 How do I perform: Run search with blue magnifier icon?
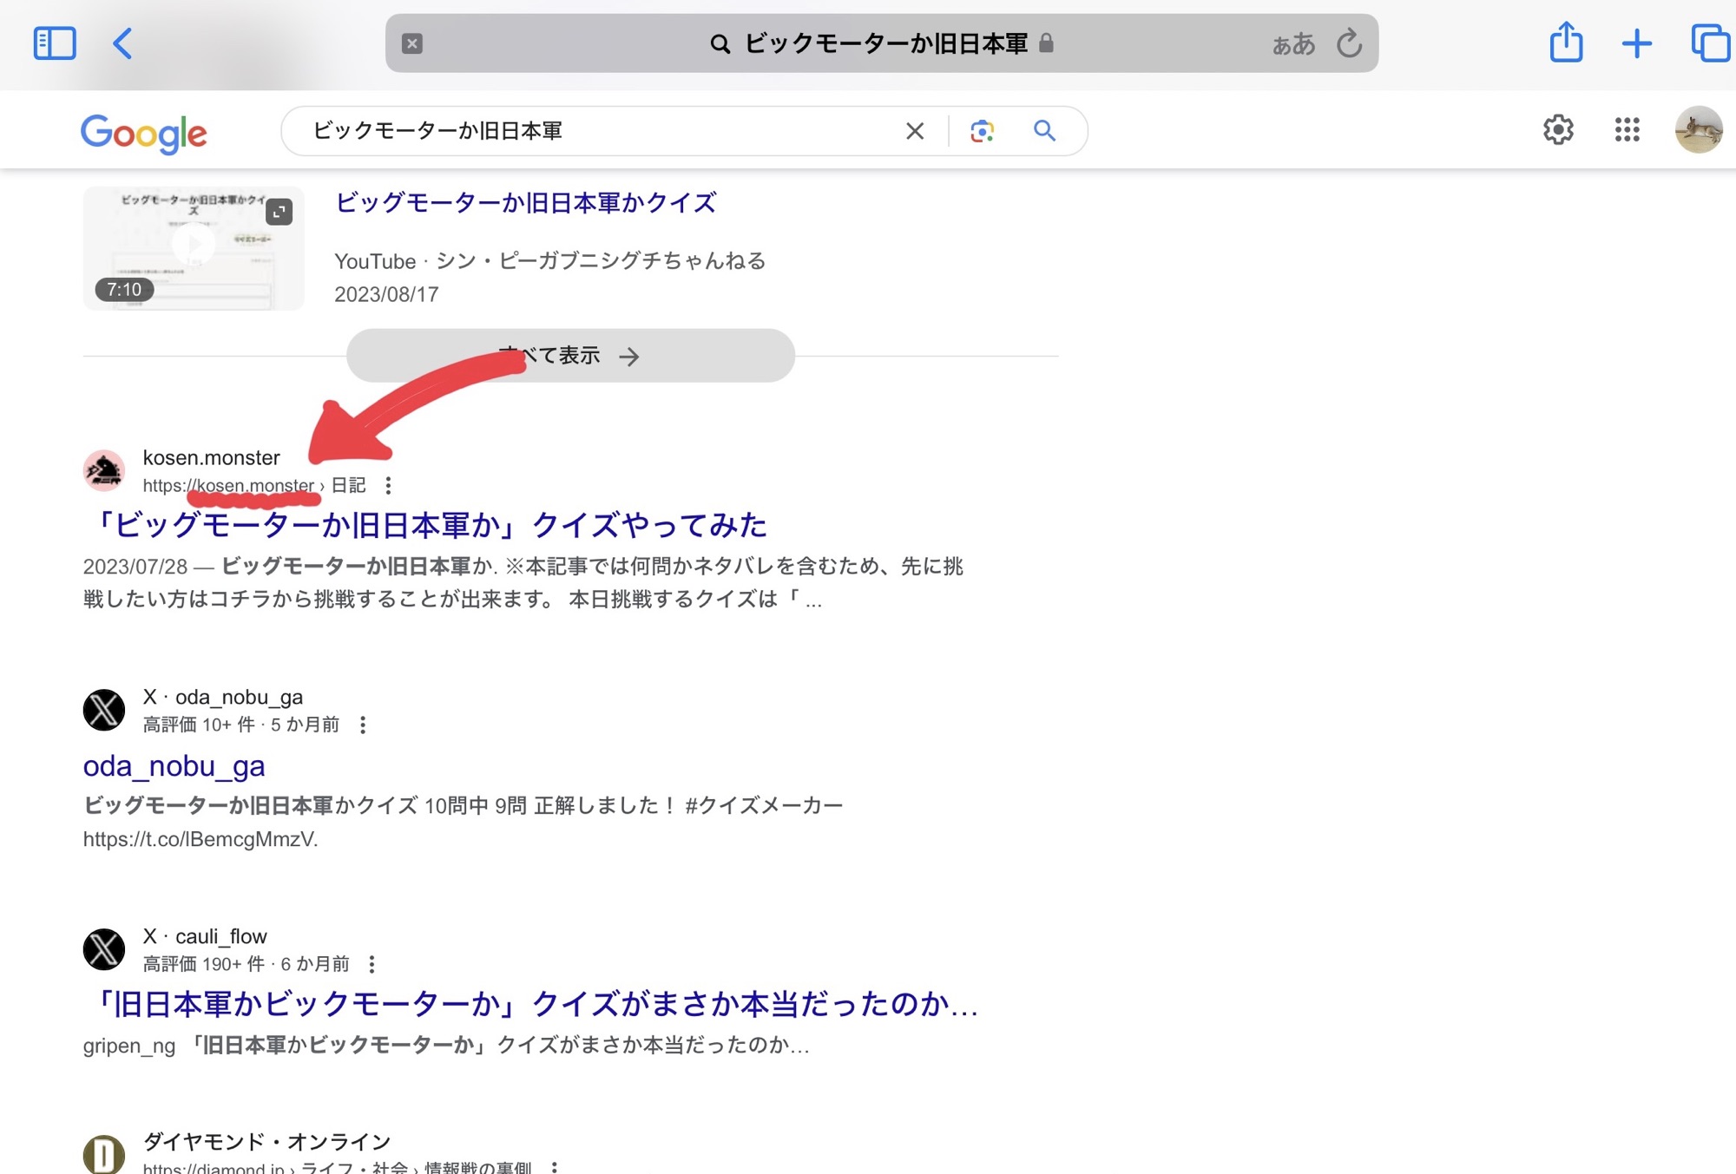click(1044, 130)
